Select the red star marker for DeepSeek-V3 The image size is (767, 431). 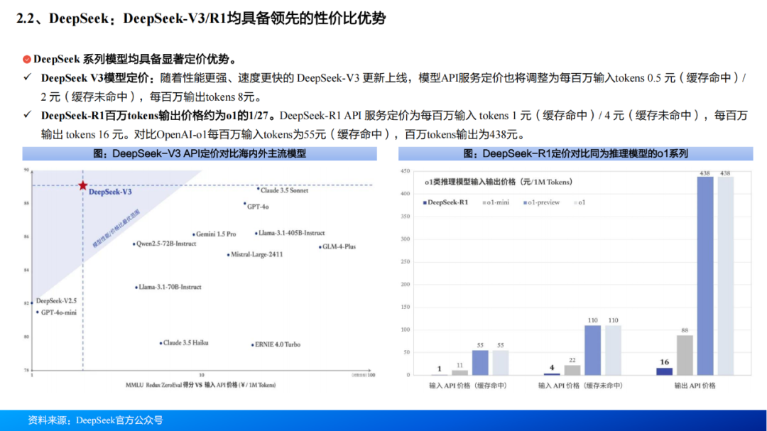click(82, 185)
